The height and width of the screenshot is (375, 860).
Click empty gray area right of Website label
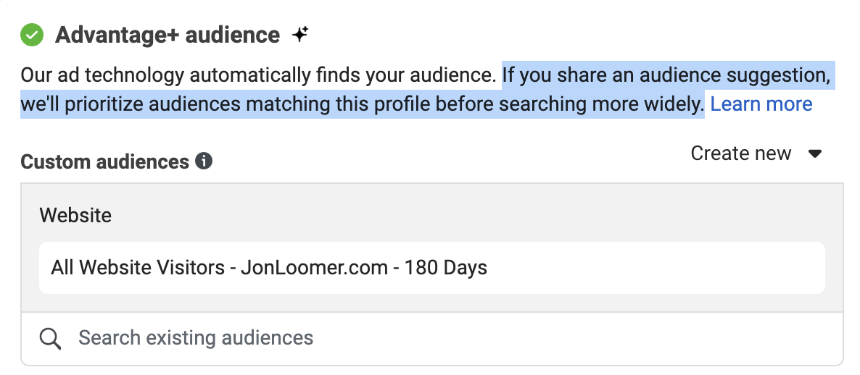coord(466,215)
